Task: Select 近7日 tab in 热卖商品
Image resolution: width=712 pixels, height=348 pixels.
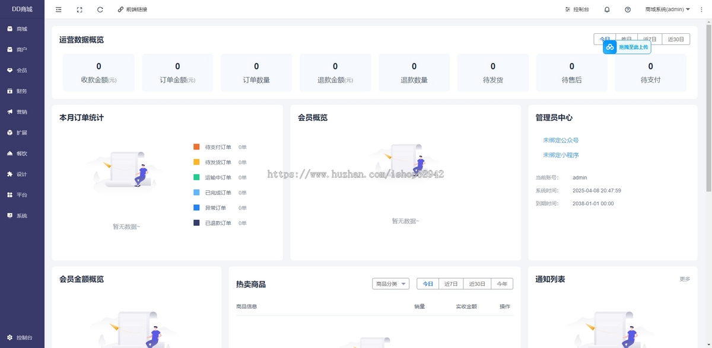Action: pos(452,284)
